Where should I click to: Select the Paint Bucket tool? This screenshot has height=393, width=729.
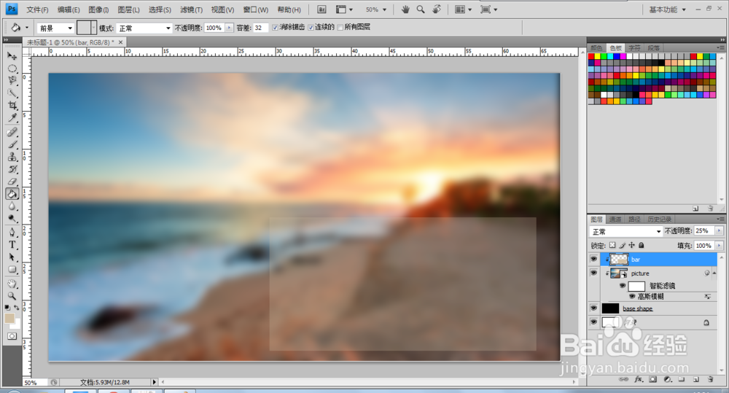[12, 194]
